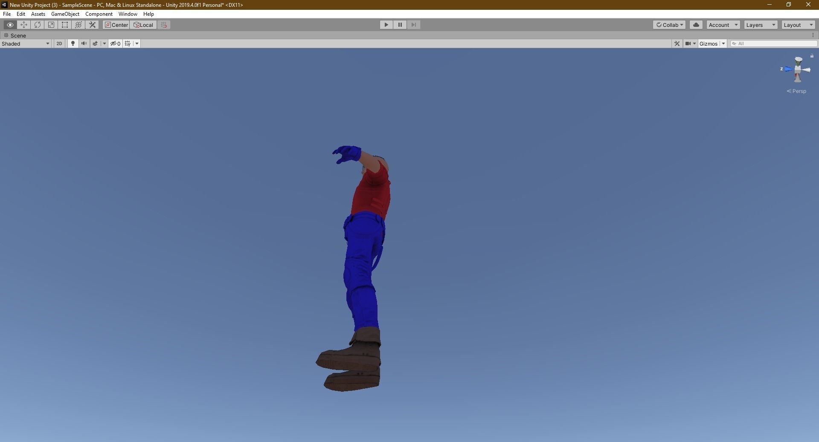The width and height of the screenshot is (819, 442).
Task: Select the Rect transform tool
Action: [x=65, y=25]
